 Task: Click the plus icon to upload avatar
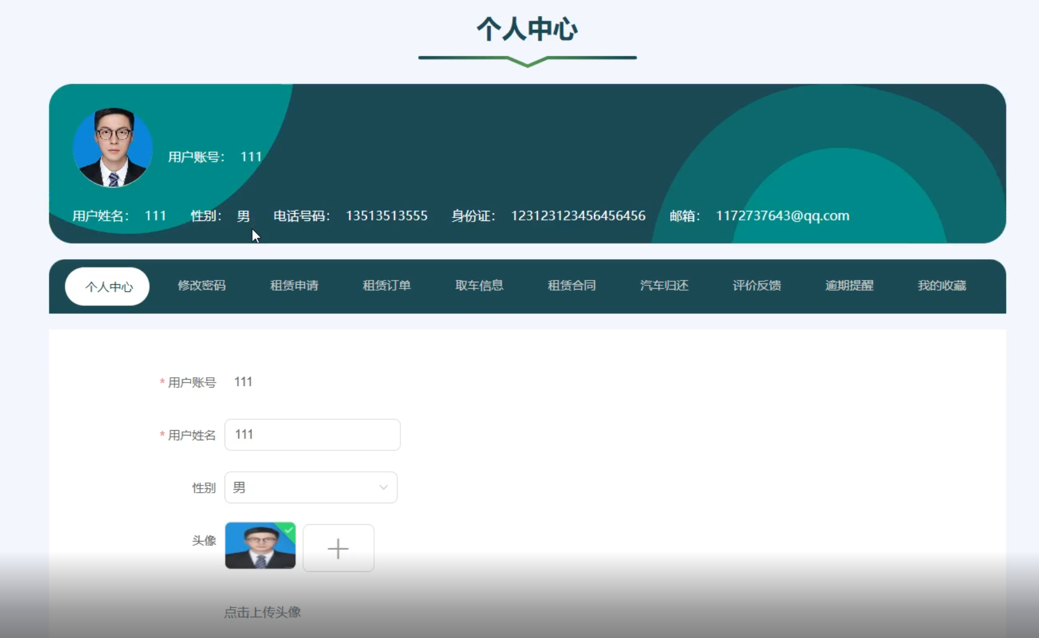pos(338,548)
